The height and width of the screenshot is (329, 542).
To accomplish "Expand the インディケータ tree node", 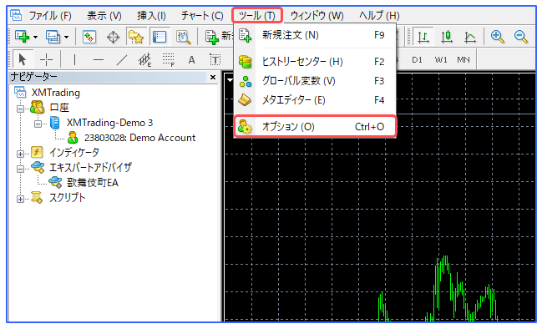I will 20,154.
